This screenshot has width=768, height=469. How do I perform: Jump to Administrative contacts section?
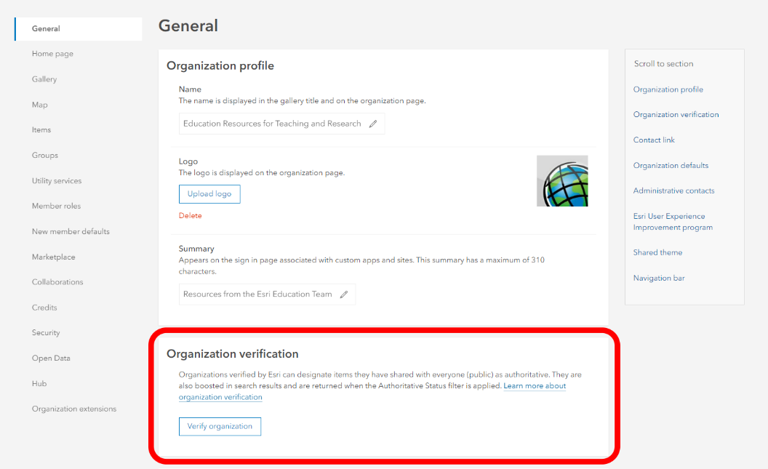[x=673, y=191]
